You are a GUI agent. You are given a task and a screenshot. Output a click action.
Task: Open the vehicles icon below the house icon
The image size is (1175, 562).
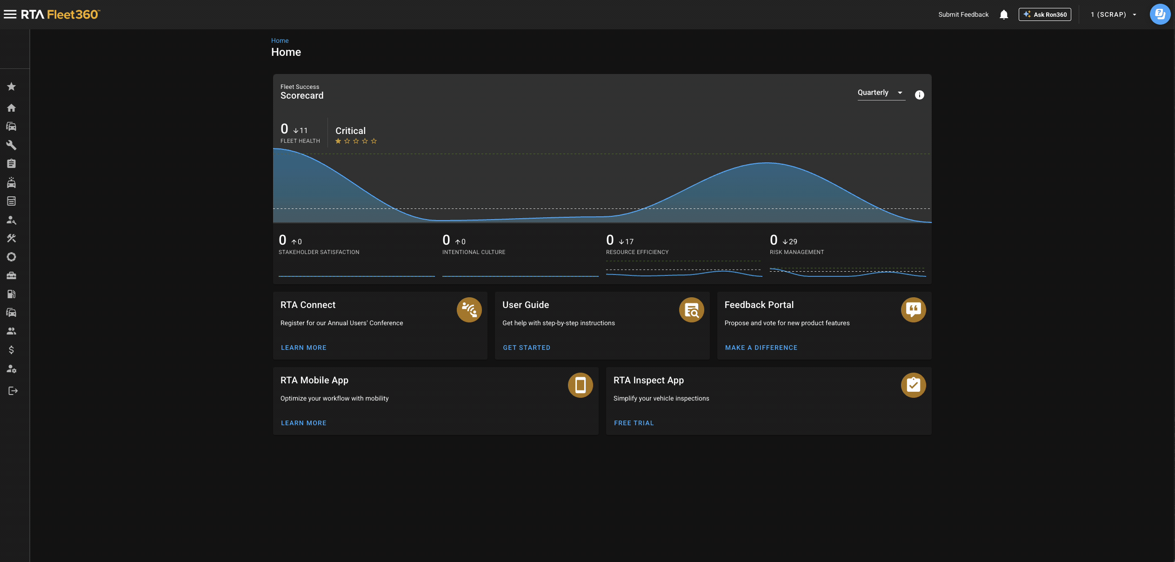pos(12,127)
